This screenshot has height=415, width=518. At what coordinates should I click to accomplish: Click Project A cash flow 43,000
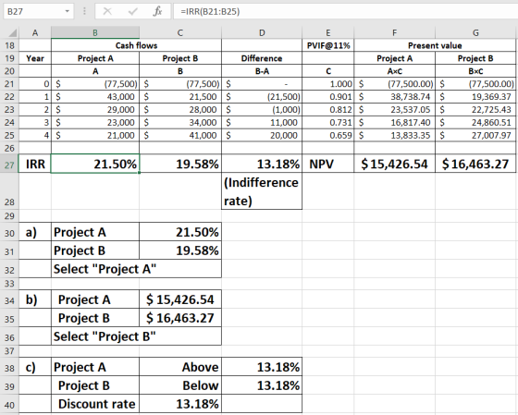[x=95, y=97]
